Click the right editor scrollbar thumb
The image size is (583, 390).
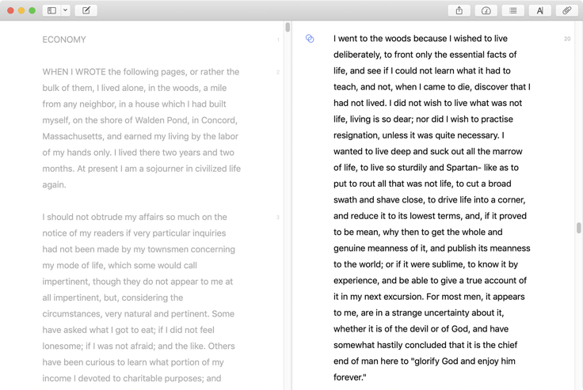coord(578,228)
